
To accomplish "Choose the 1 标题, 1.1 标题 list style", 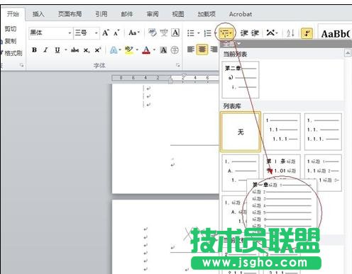I will tap(323, 173).
